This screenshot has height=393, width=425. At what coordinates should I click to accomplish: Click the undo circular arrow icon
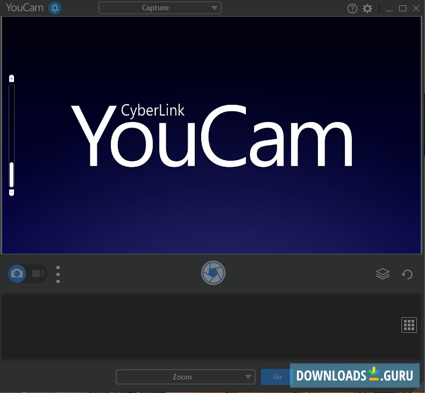[x=407, y=274]
